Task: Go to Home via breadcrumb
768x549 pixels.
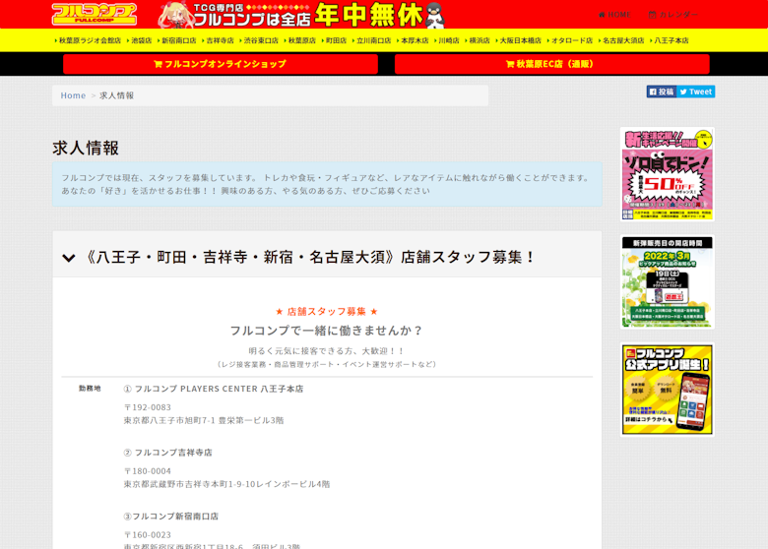Action: coord(73,95)
